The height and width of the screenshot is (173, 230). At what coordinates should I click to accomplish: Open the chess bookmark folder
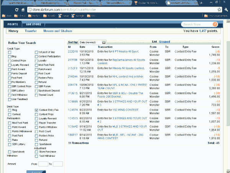(x=20, y=16)
